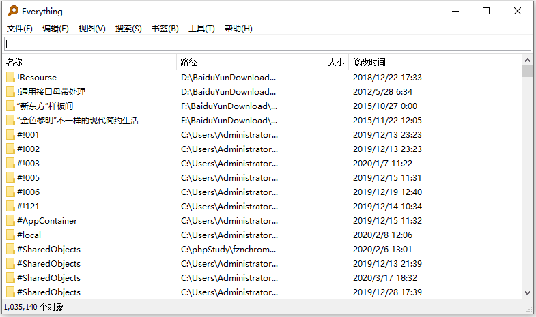Click folder icon of !Resourse row

[x=10, y=78]
